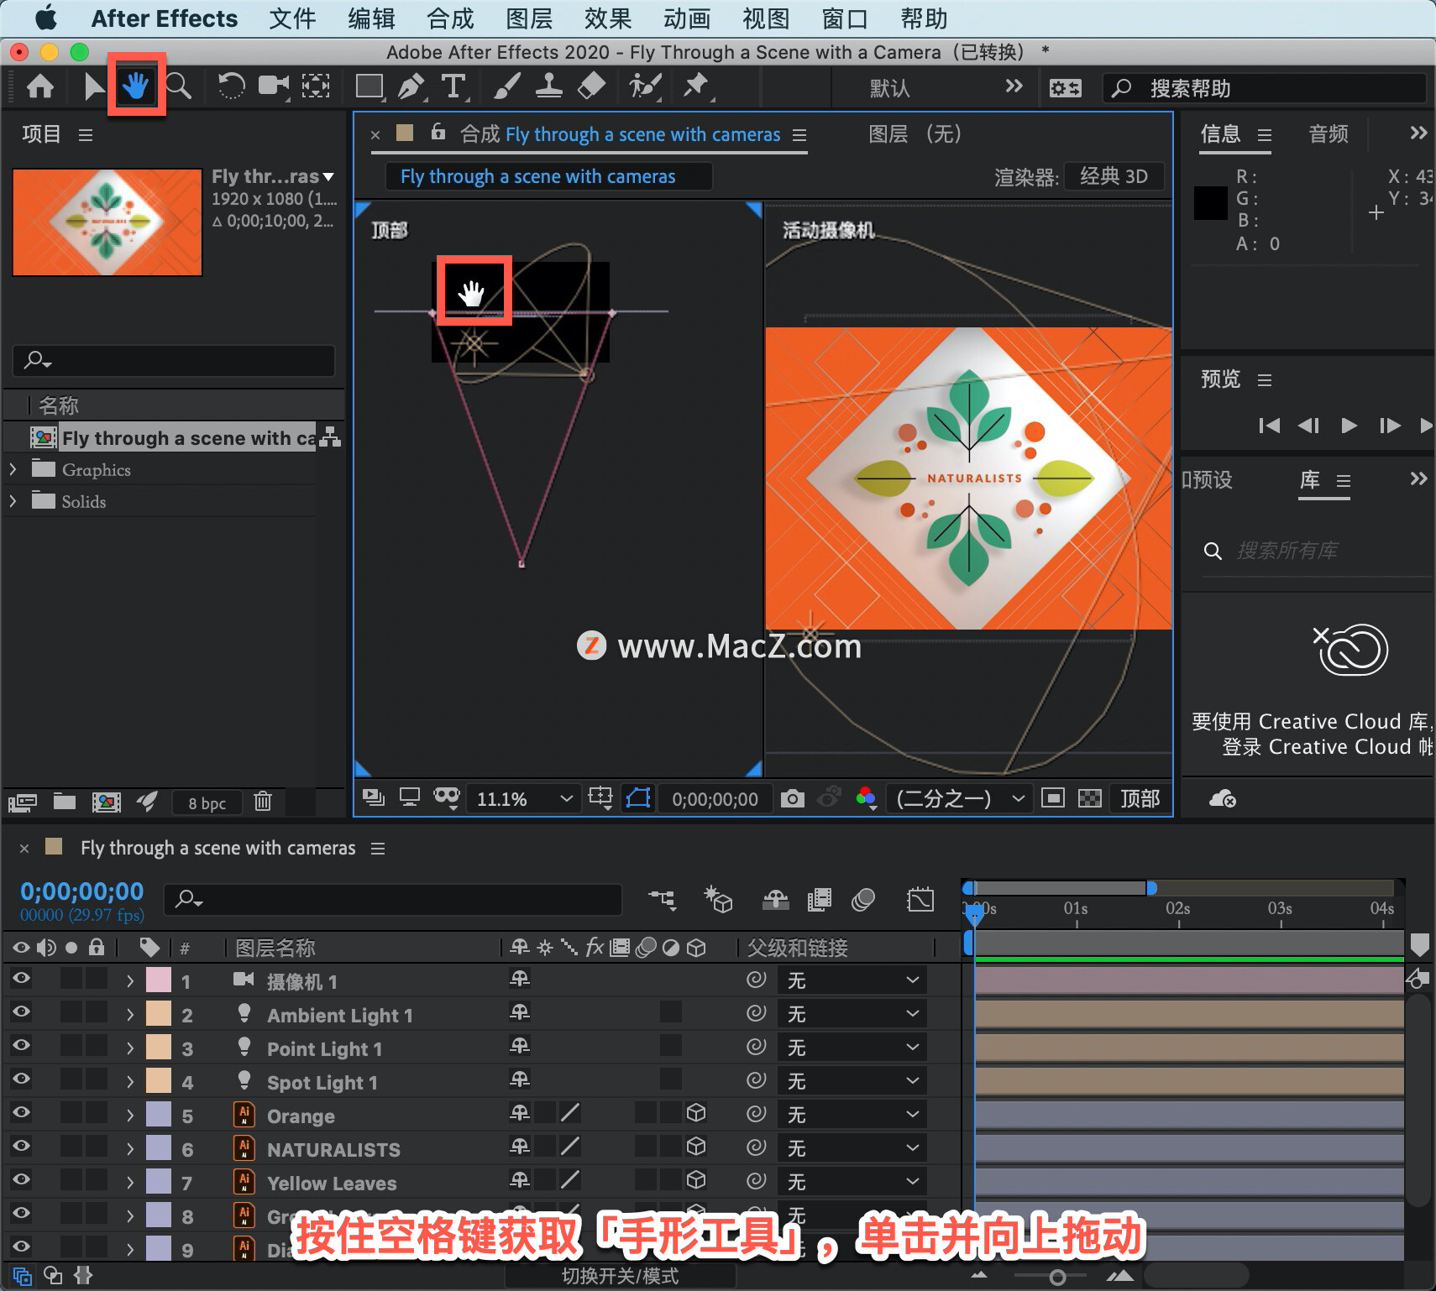Image resolution: width=1436 pixels, height=1291 pixels.
Task: Play the composition preview
Action: pos(1349,426)
